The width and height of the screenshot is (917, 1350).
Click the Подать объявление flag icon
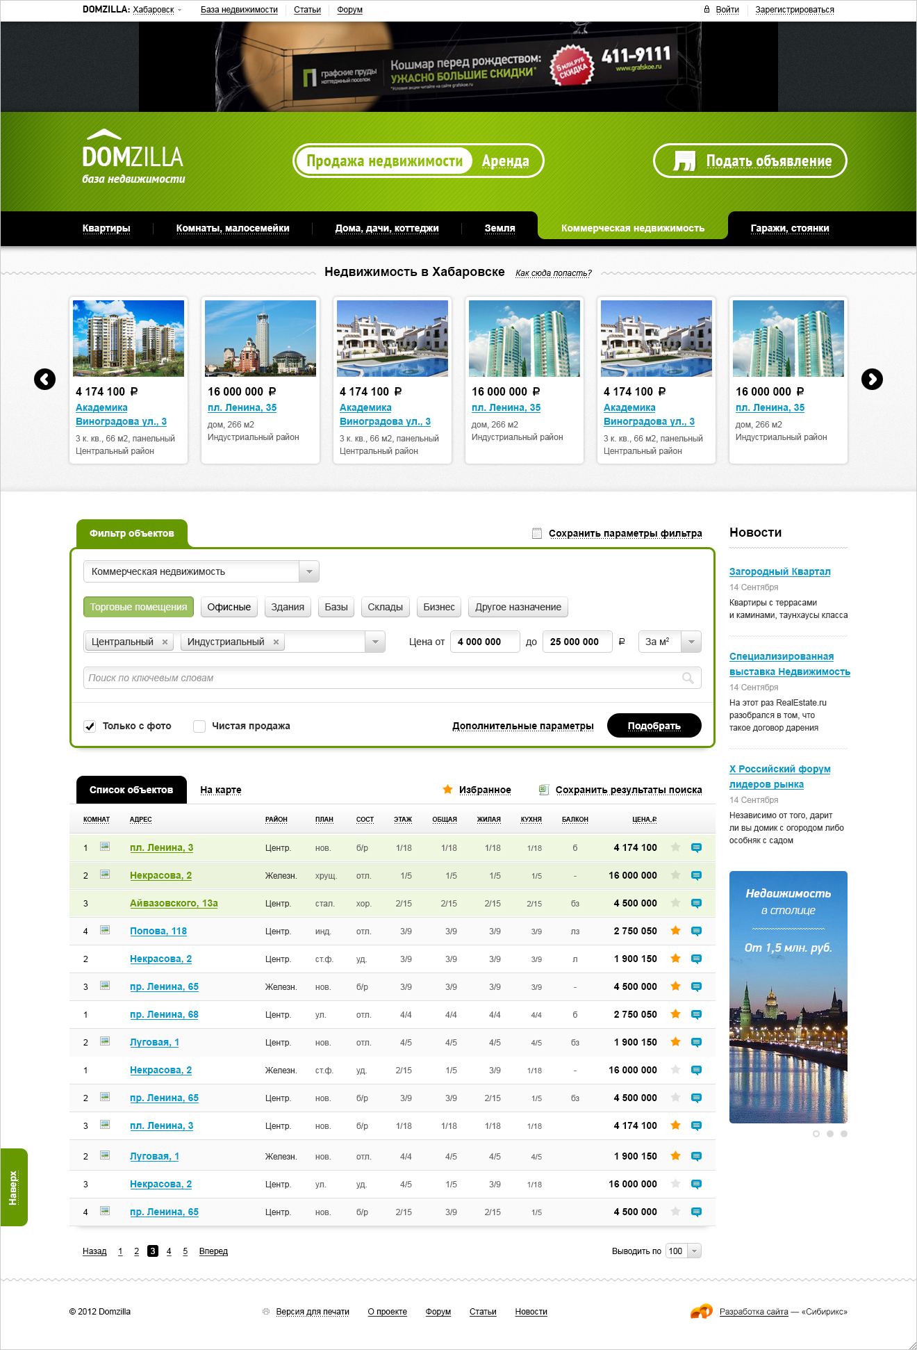[x=684, y=161]
